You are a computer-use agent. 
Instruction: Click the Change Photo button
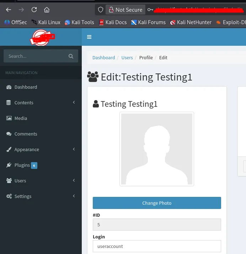point(157,203)
